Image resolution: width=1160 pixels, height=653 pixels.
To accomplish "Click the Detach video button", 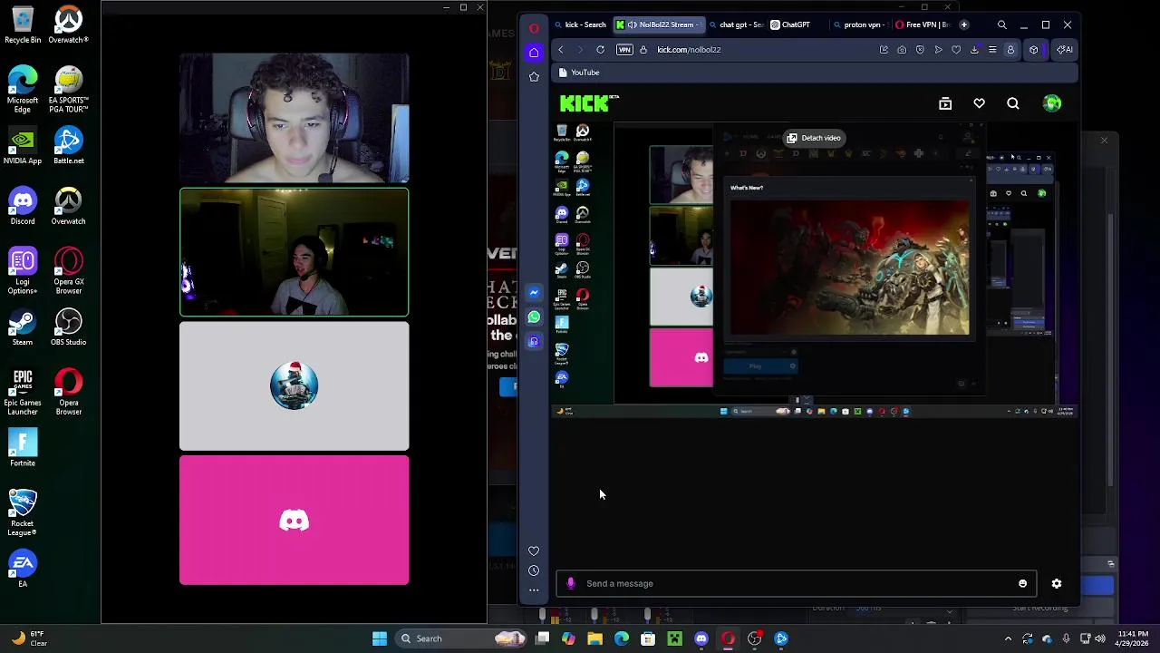I will (x=814, y=138).
